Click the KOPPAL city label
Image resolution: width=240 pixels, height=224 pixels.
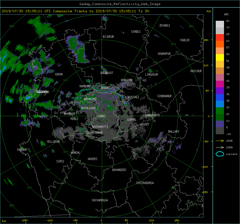coord(132,120)
